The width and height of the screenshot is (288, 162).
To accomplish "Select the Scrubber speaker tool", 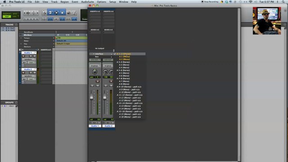I will [69, 13].
